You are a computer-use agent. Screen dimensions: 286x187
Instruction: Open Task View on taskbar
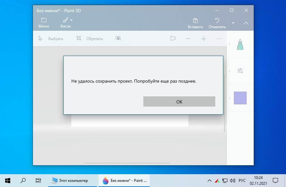tap(38, 181)
